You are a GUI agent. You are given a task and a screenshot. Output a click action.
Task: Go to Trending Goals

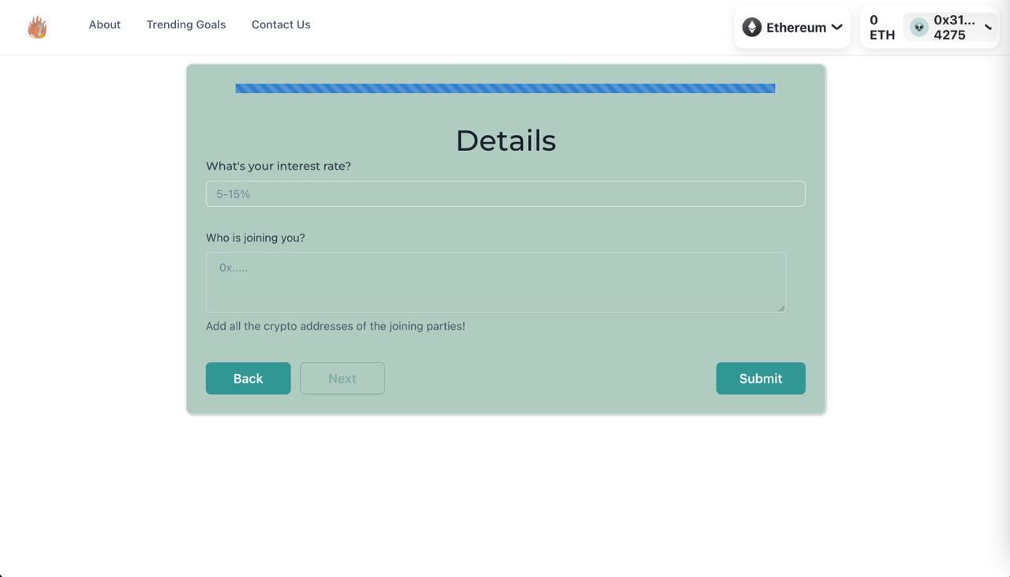point(186,24)
